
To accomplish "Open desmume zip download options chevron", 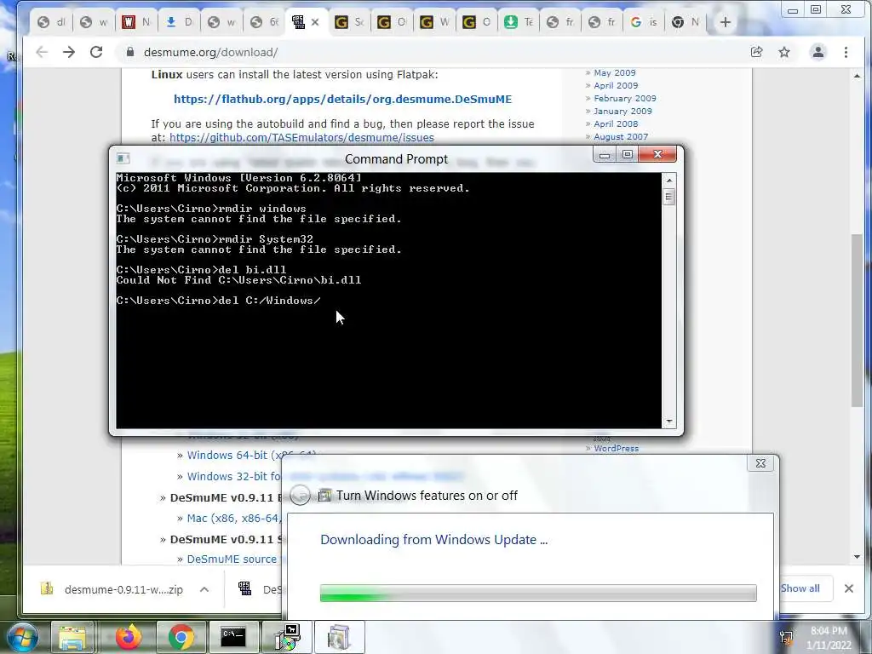I will (204, 589).
